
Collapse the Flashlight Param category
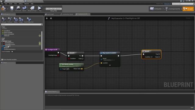[x=2, y=41]
